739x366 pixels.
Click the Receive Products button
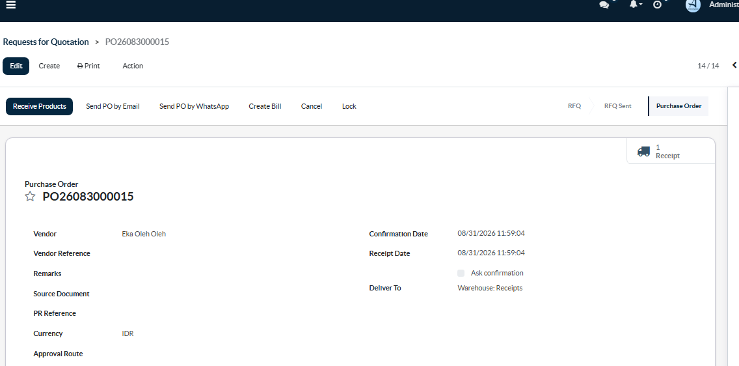pos(40,107)
